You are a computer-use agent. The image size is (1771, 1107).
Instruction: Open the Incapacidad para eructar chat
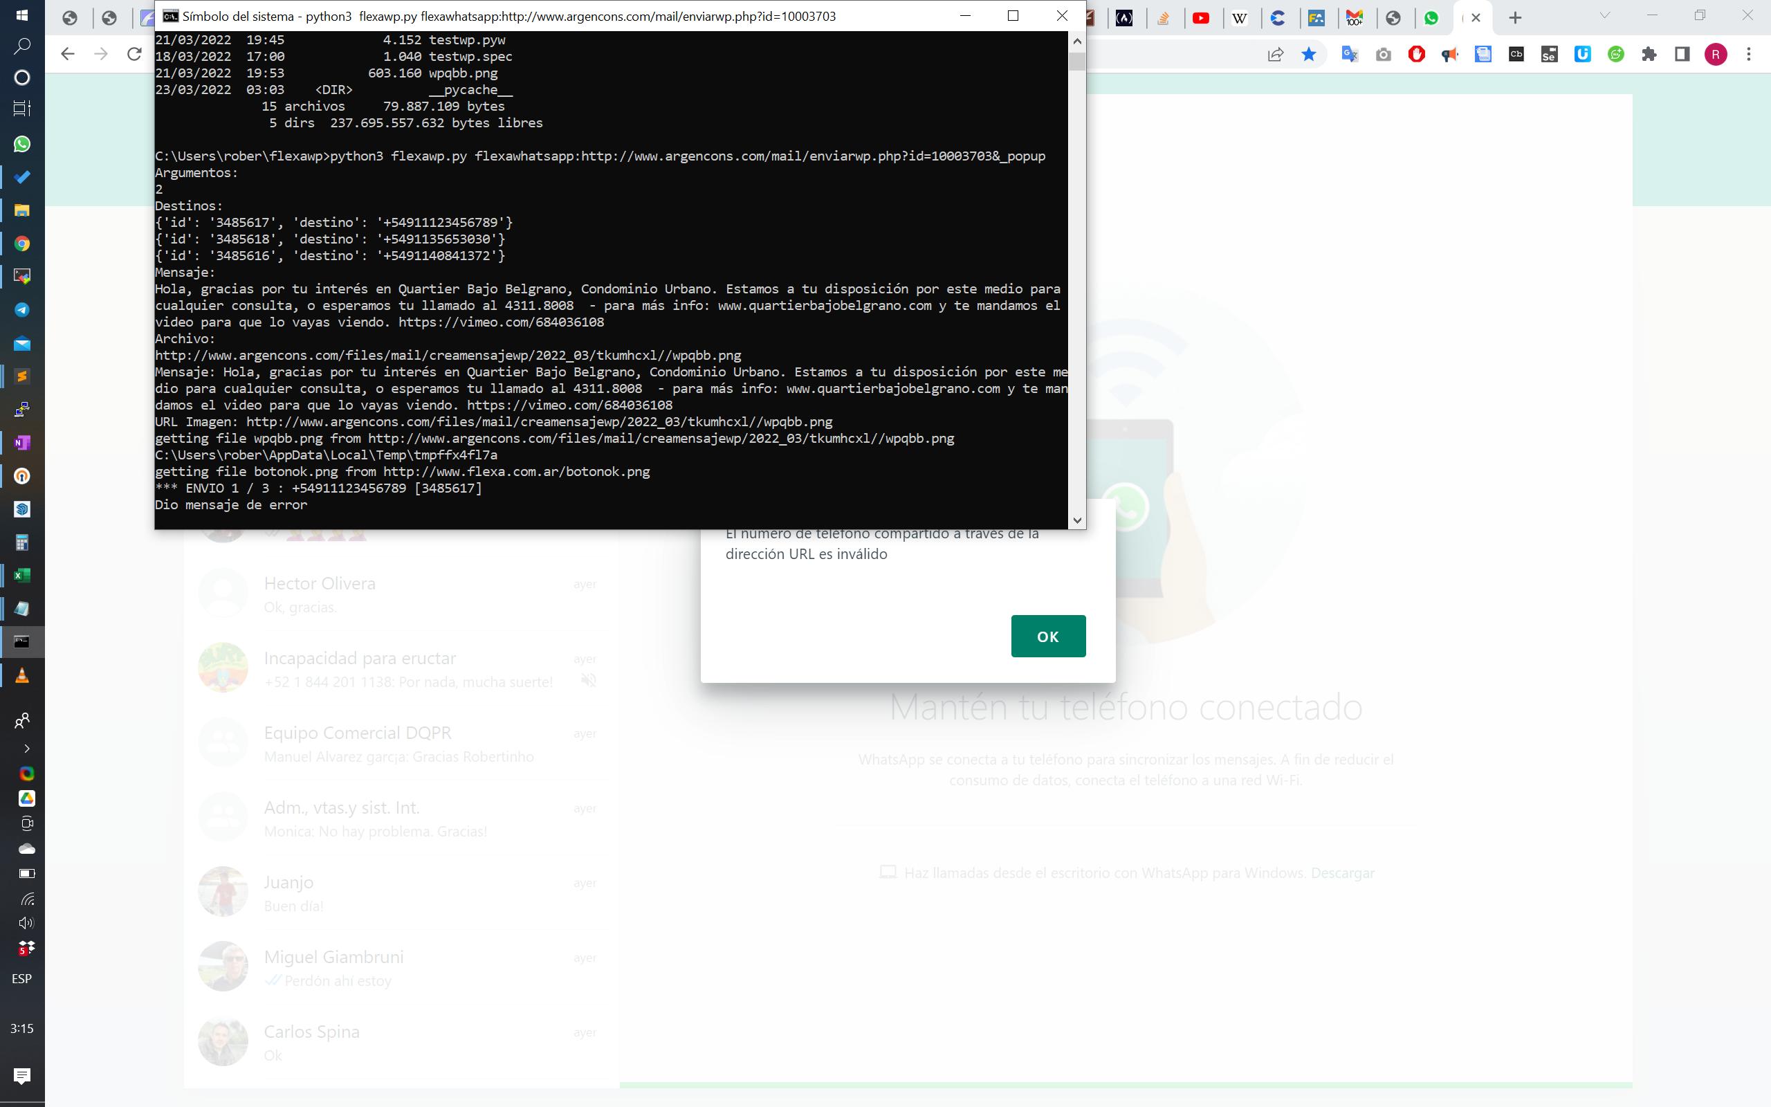click(x=401, y=669)
